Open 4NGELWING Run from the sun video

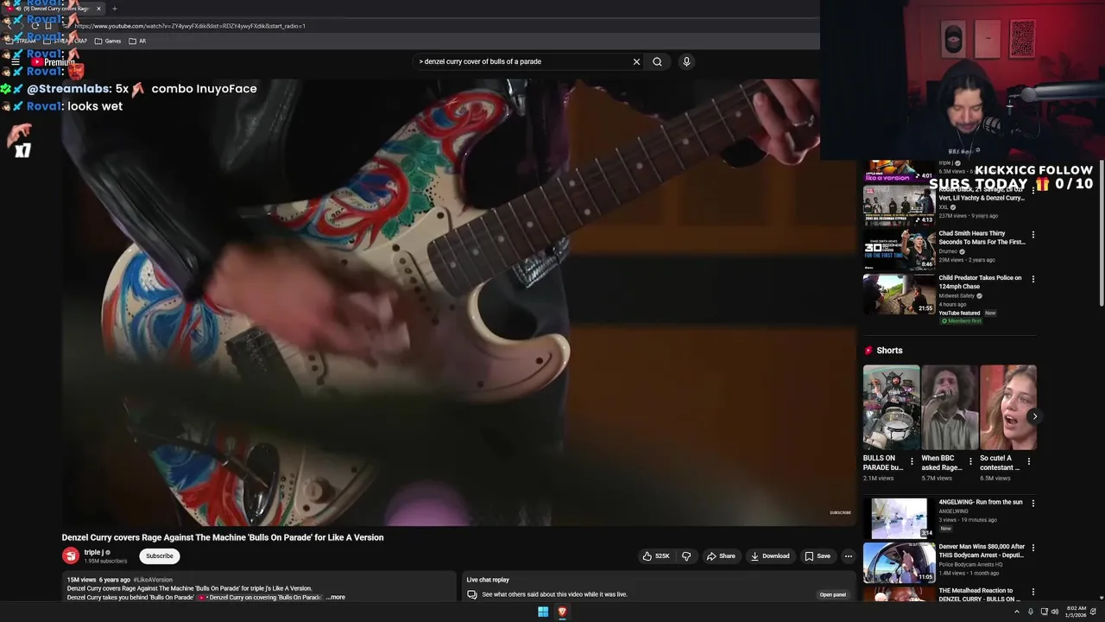tap(899, 517)
